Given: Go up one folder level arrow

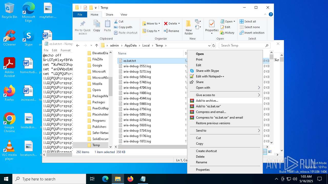Looking at the screenshot, I should tap(96, 45).
